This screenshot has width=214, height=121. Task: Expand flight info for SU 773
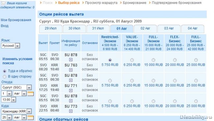point(71,111)
